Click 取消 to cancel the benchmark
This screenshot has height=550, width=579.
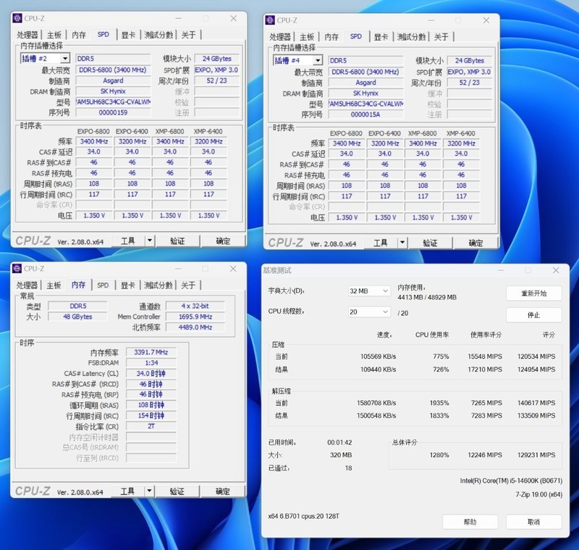[x=533, y=521]
